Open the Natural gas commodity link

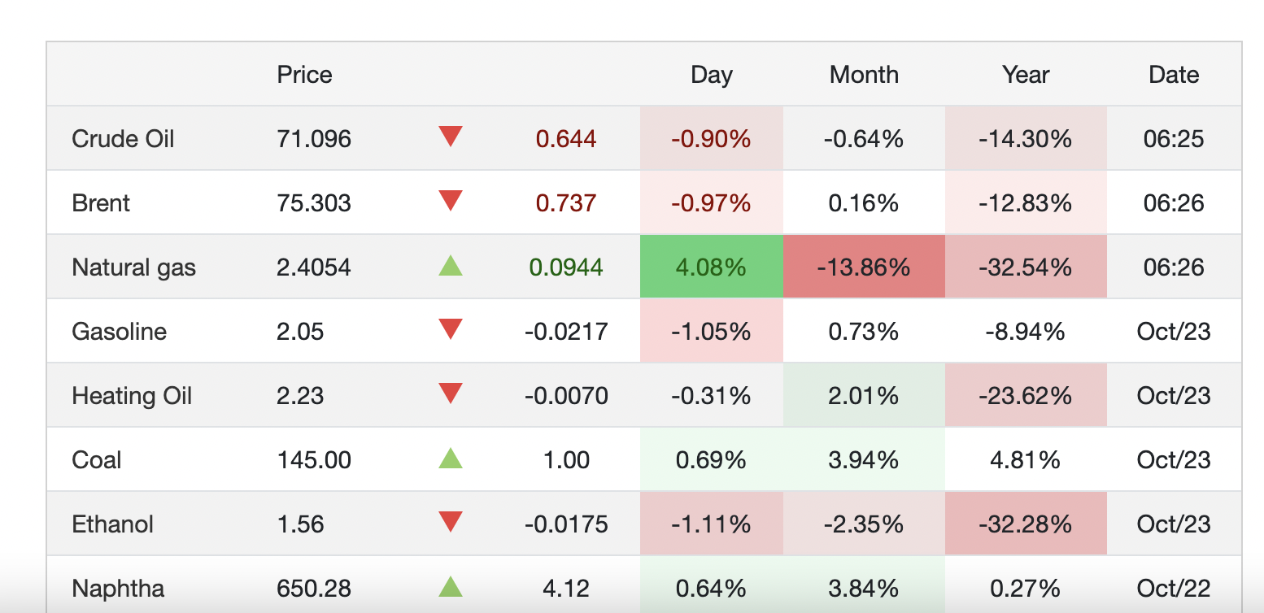coord(134,267)
